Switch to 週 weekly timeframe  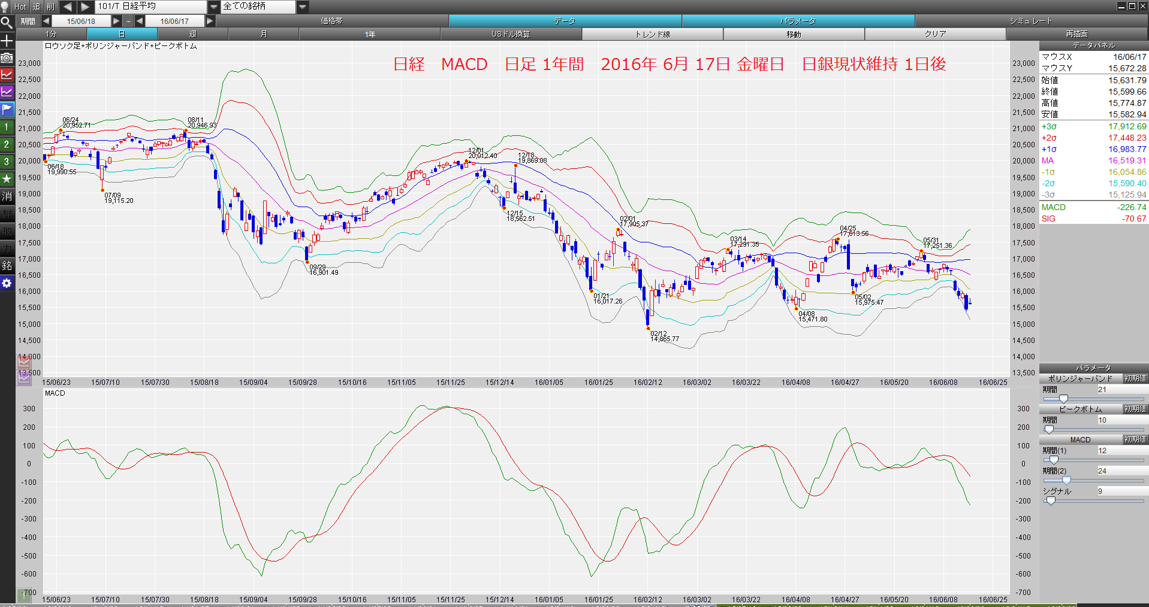coord(192,34)
